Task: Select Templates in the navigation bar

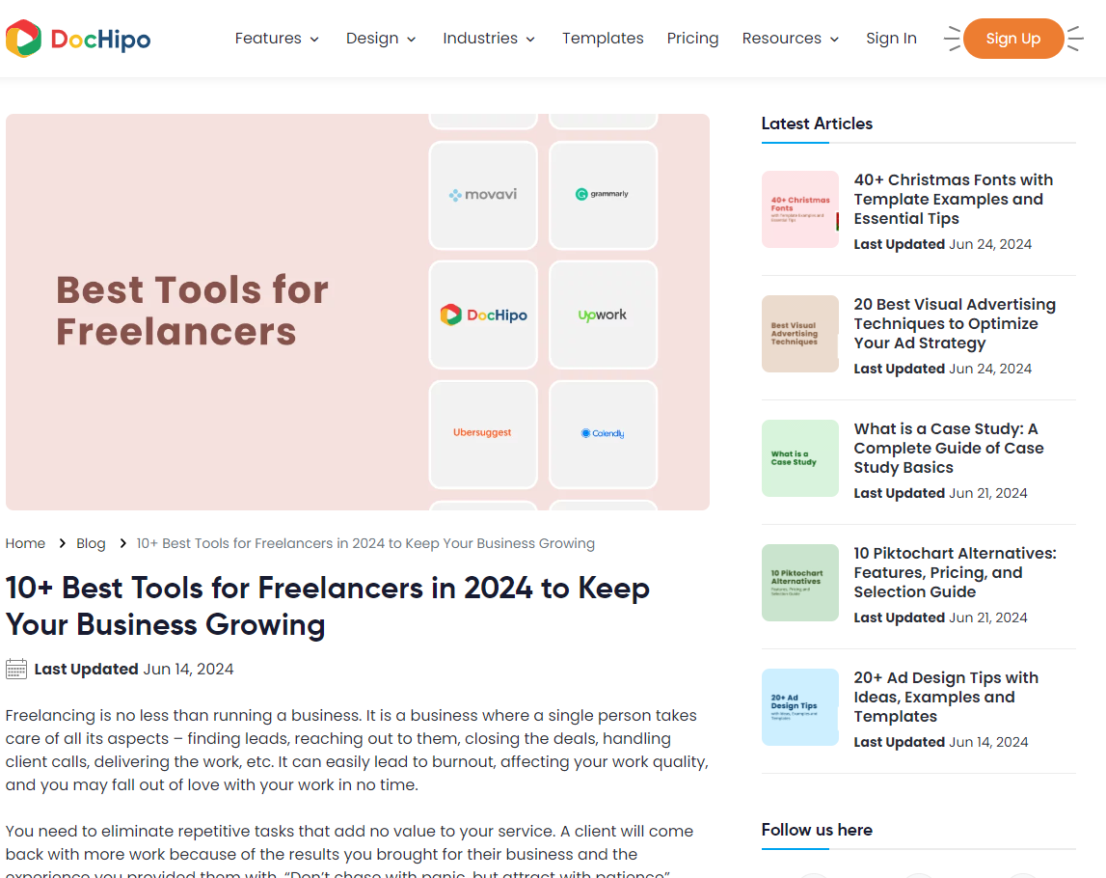Action: (603, 38)
